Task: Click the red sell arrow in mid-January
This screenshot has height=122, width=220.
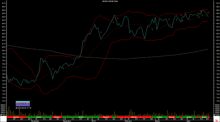Action: [x=101, y=32]
